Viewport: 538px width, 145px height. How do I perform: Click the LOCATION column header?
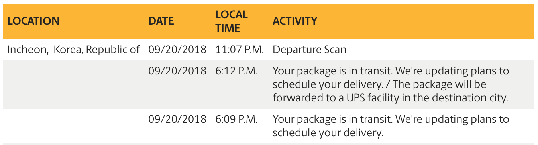[33, 21]
